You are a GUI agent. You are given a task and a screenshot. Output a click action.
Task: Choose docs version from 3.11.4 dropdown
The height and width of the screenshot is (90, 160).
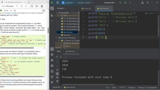(7, 10)
